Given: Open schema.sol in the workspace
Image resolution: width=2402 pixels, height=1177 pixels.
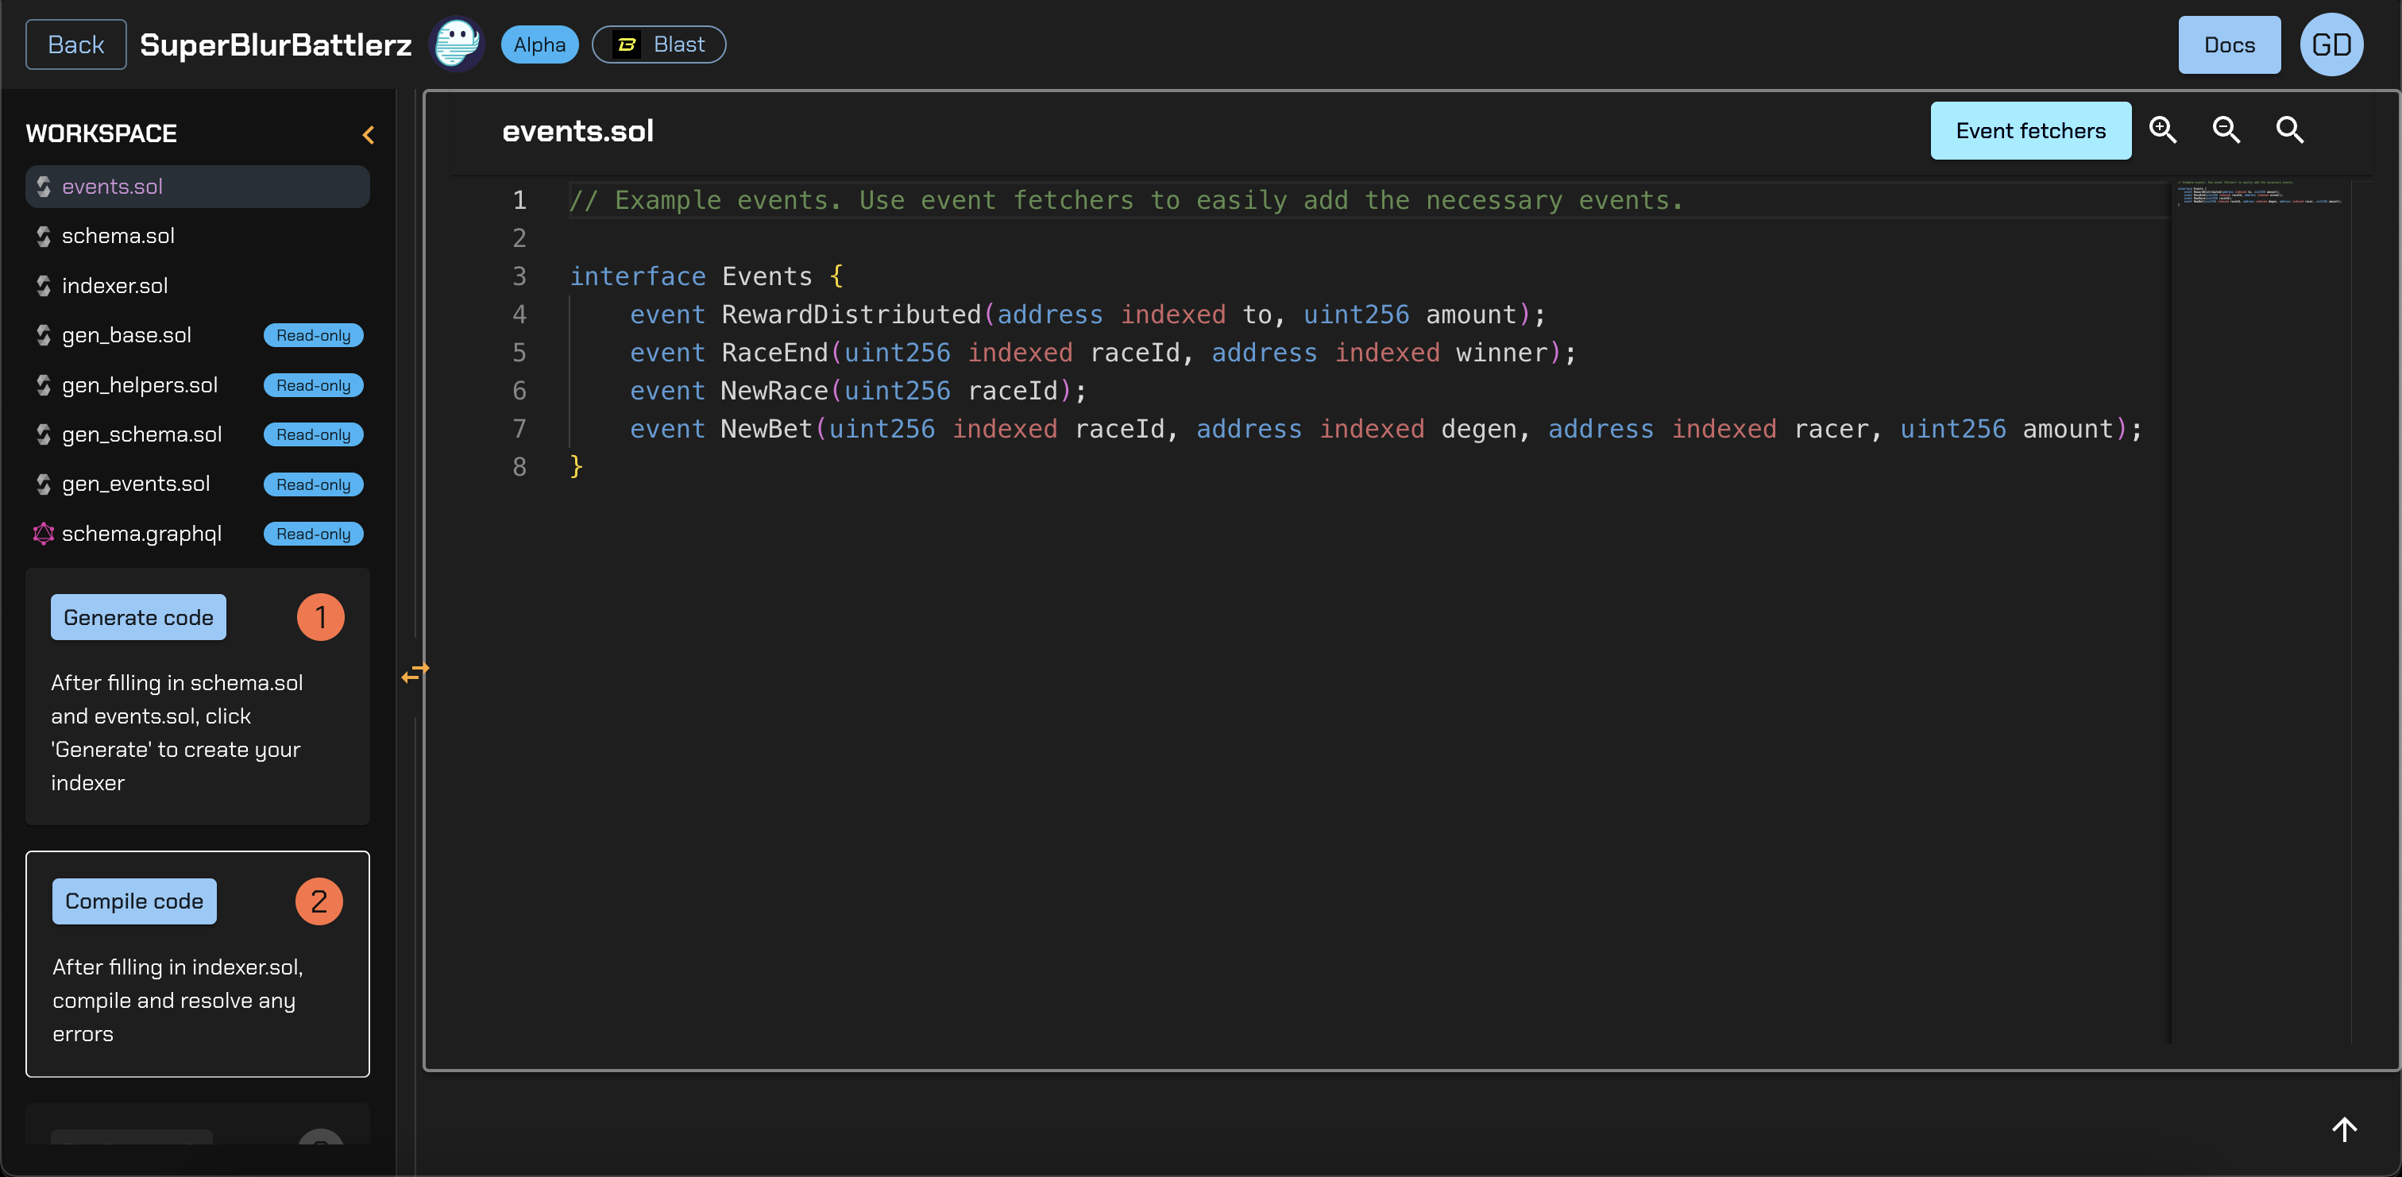Looking at the screenshot, I should [x=118, y=236].
